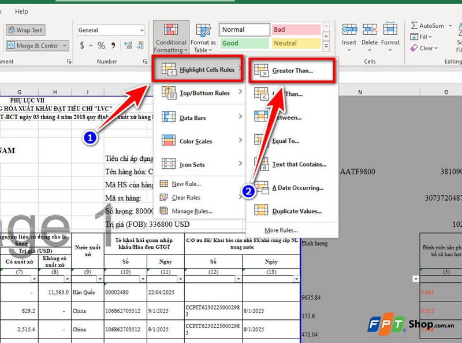462x343 pixels.
Task: Select the Neutral cell style
Action: (296, 43)
